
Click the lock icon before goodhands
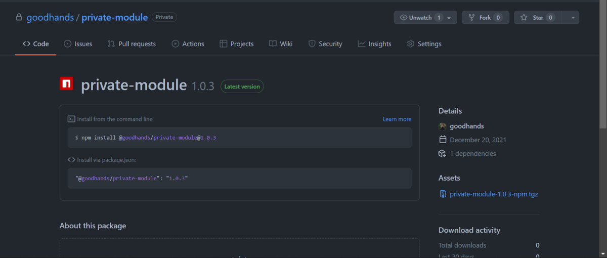19,17
